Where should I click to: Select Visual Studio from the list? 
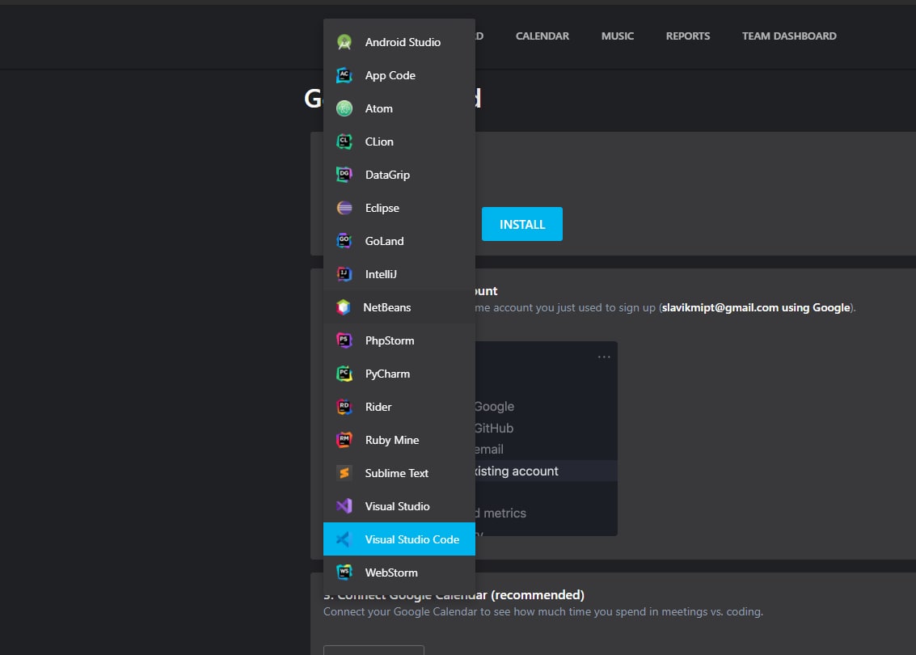pos(399,506)
